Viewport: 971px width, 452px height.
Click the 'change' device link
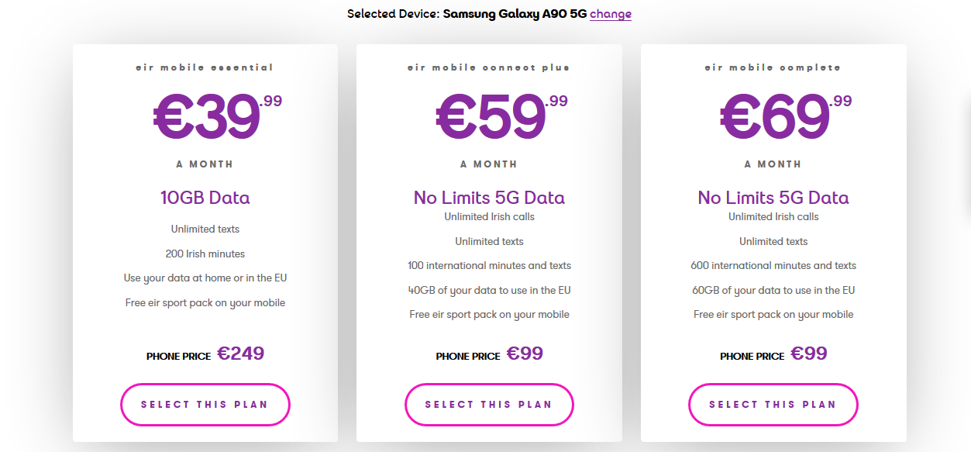point(610,14)
